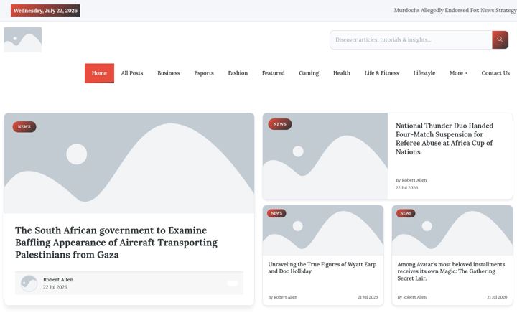Open the site logo placeholder image
This screenshot has height=323, width=517.
pos(23,40)
